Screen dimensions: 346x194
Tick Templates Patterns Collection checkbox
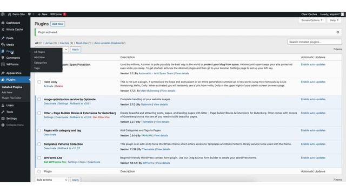[x=39, y=144]
